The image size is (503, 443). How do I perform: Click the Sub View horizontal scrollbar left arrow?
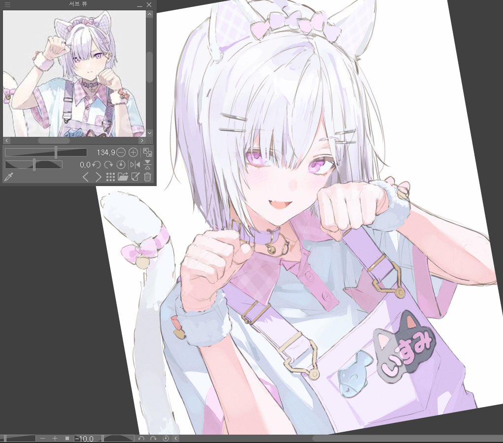tap(7, 140)
